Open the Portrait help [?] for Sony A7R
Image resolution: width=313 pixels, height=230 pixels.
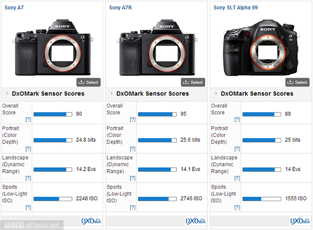[133, 149]
